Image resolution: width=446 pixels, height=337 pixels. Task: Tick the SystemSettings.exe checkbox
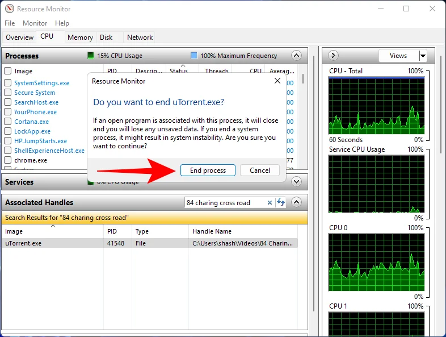tap(8, 83)
